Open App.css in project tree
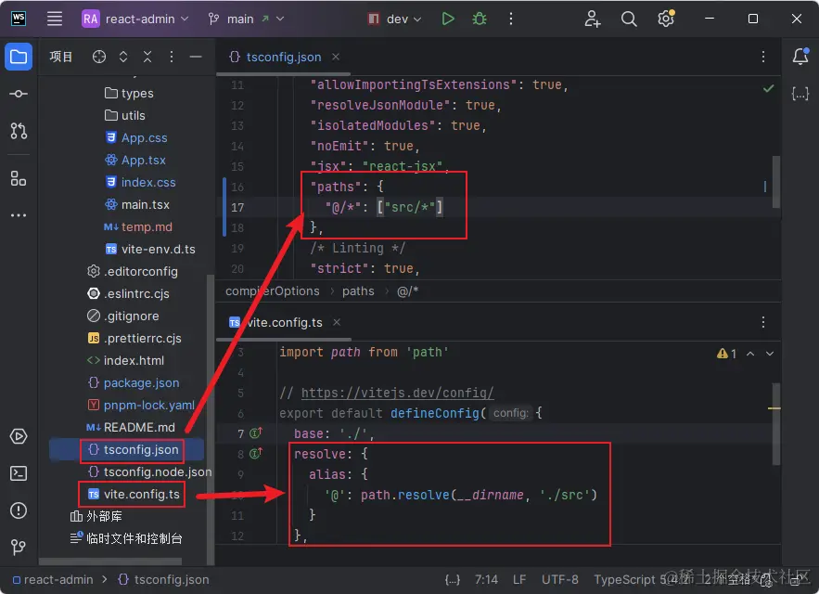Screen dimensions: 819x594 point(136,137)
